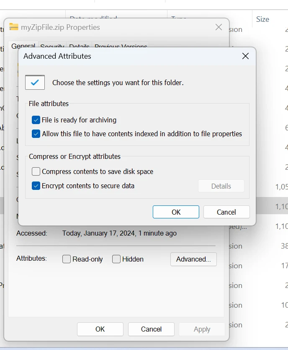
Task: Click Cancel in the Properties window
Action: coord(151,329)
